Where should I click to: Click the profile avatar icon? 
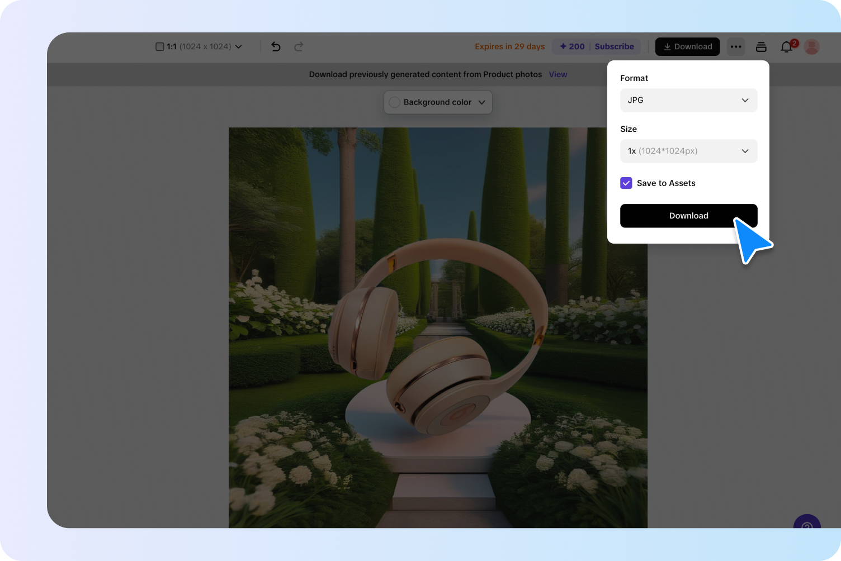click(x=811, y=47)
